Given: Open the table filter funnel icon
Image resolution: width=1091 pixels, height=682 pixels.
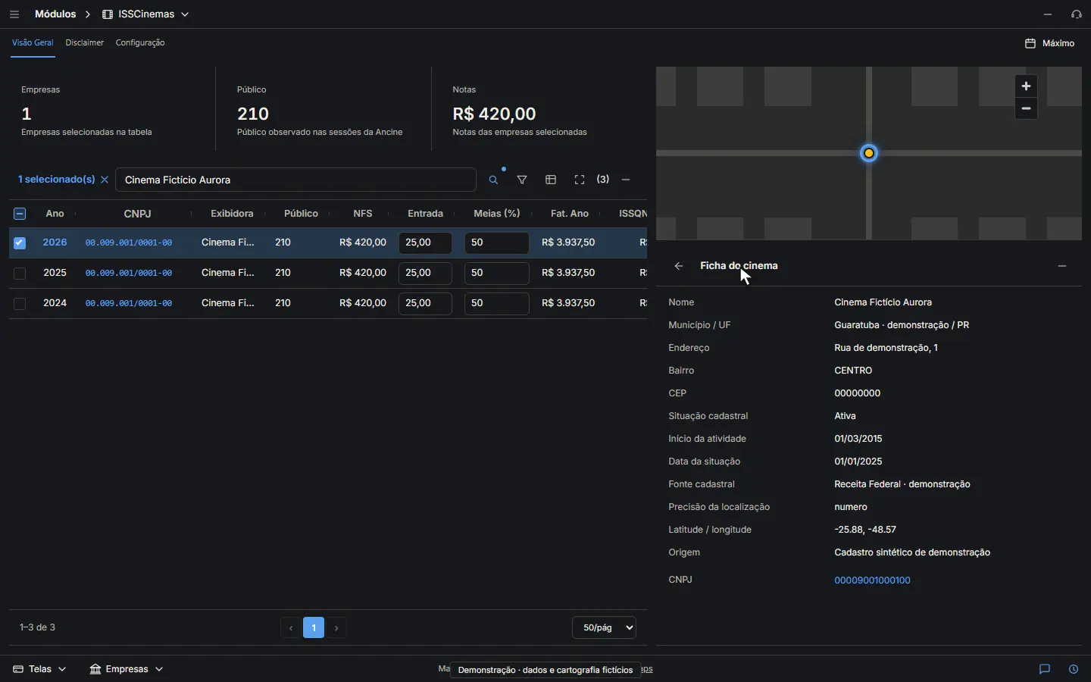Looking at the screenshot, I should [x=523, y=180].
